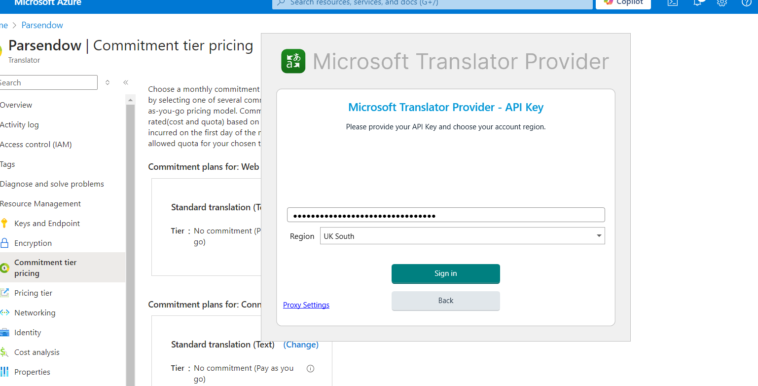This screenshot has height=386, width=758.
Task: Click the Azure search resources box
Action: click(x=433, y=4)
